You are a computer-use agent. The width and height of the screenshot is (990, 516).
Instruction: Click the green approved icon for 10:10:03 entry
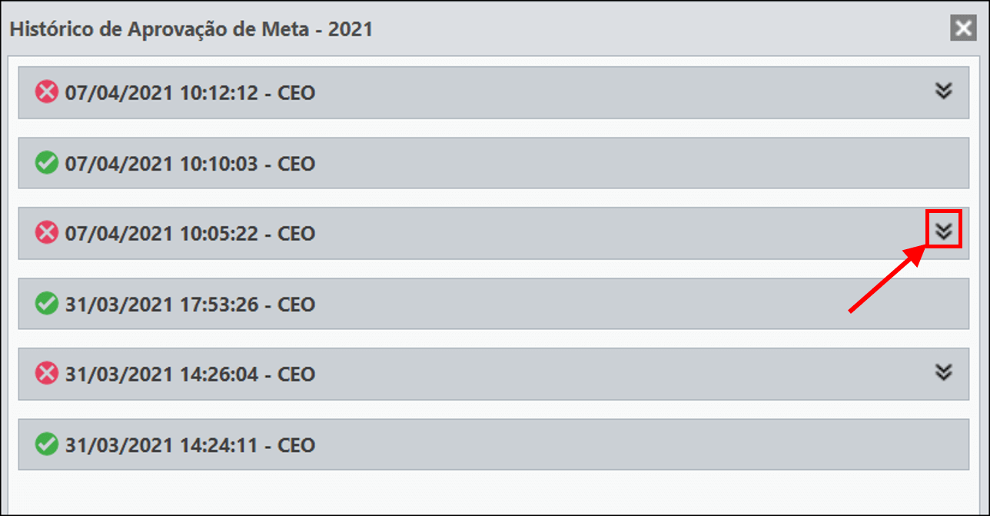(47, 163)
